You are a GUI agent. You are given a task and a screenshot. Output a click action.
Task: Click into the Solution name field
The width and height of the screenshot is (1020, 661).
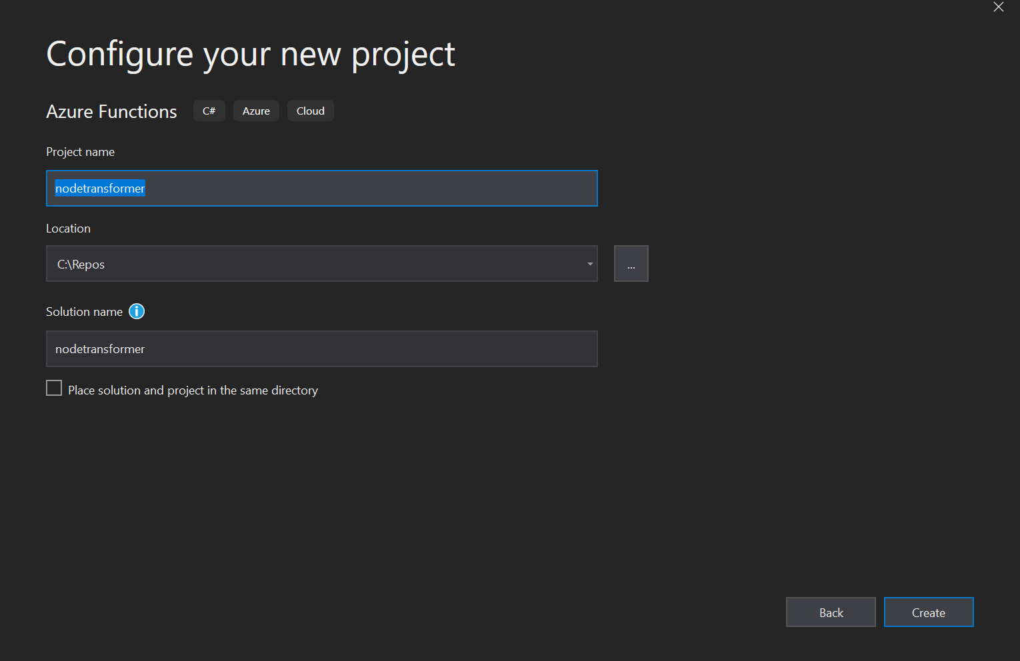[322, 349]
